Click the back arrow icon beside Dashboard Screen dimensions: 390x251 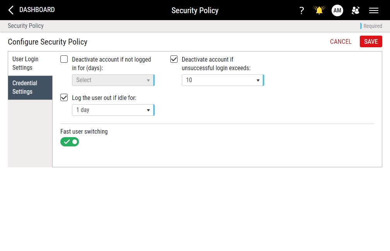pos(11,10)
